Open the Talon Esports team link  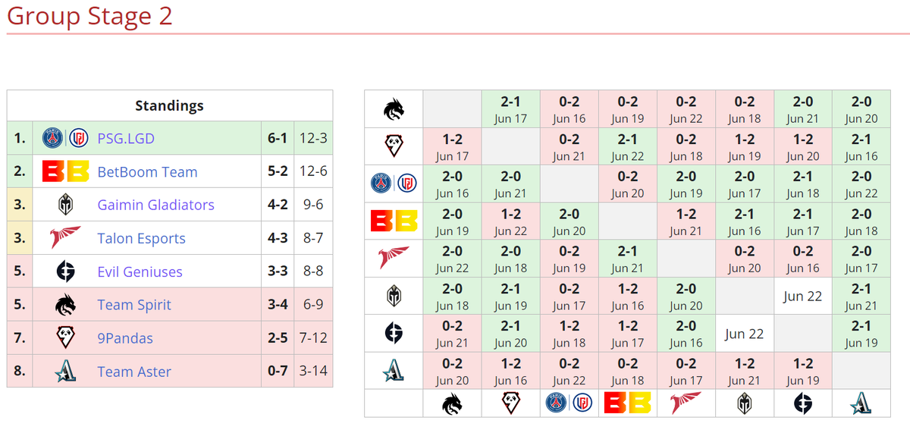141,238
